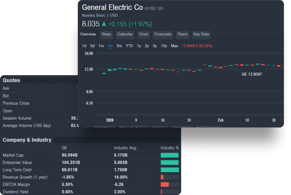Click the Company & Industry section header

coord(27,140)
